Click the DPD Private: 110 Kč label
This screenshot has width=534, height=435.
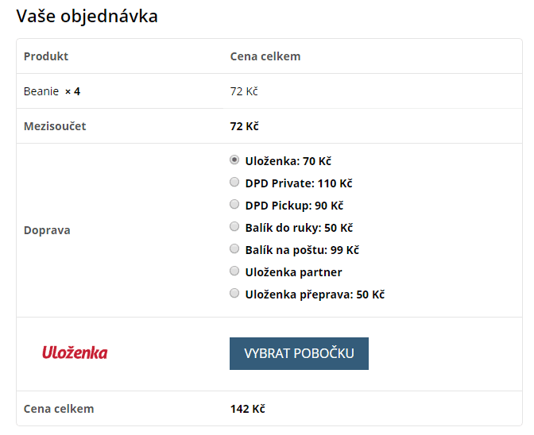(x=299, y=183)
